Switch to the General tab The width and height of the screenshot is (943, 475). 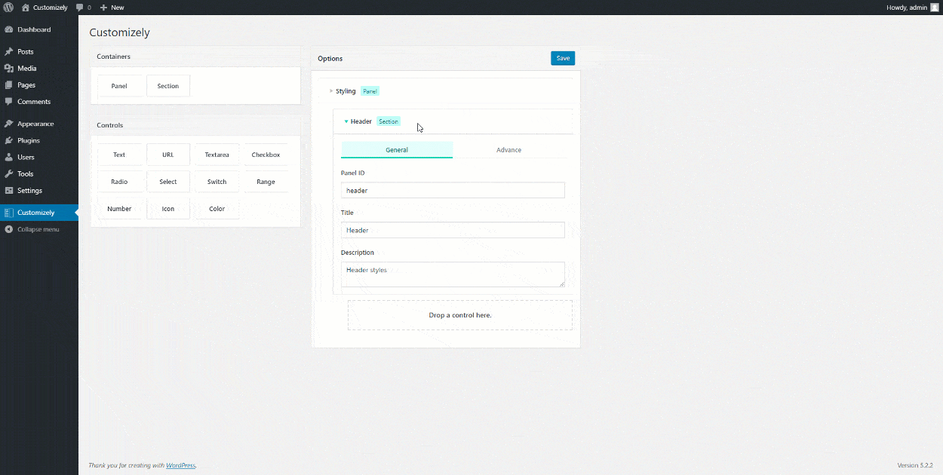point(397,149)
